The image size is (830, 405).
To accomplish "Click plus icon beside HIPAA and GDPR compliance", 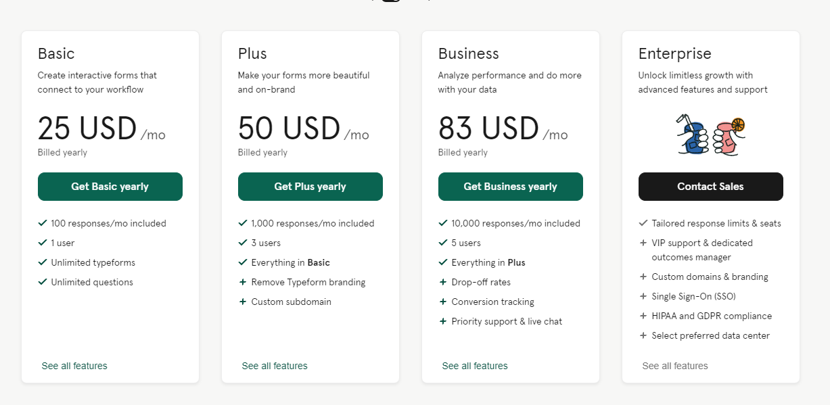I will pyautogui.click(x=643, y=316).
